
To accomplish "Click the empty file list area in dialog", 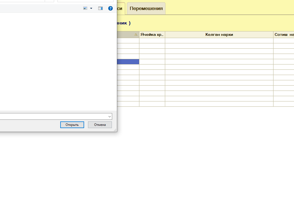I will point(56,61).
